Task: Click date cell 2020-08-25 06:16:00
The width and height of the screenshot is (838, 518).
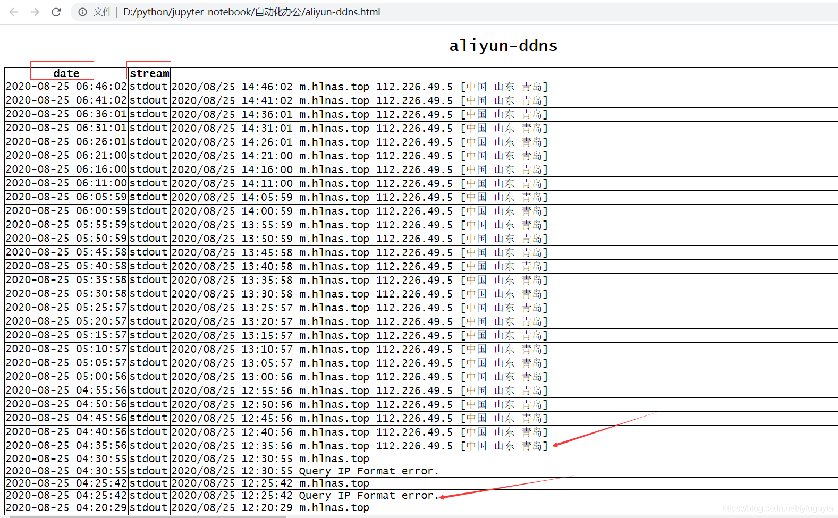Action: tap(66, 169)
